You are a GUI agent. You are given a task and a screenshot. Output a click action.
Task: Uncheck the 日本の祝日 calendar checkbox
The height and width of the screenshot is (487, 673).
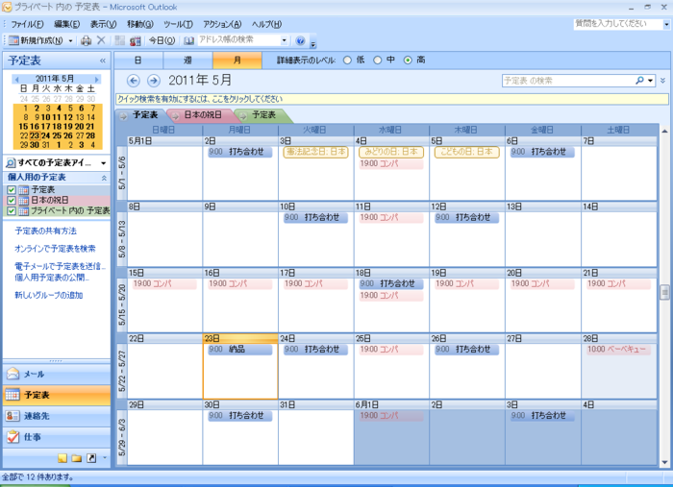(x=12, y=200)
